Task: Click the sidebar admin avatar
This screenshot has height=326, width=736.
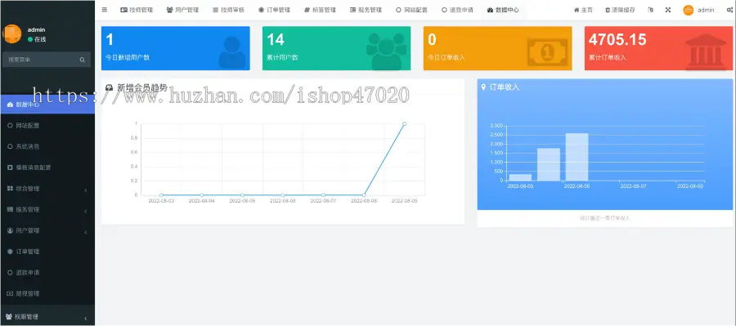Action: coord(12,33)
